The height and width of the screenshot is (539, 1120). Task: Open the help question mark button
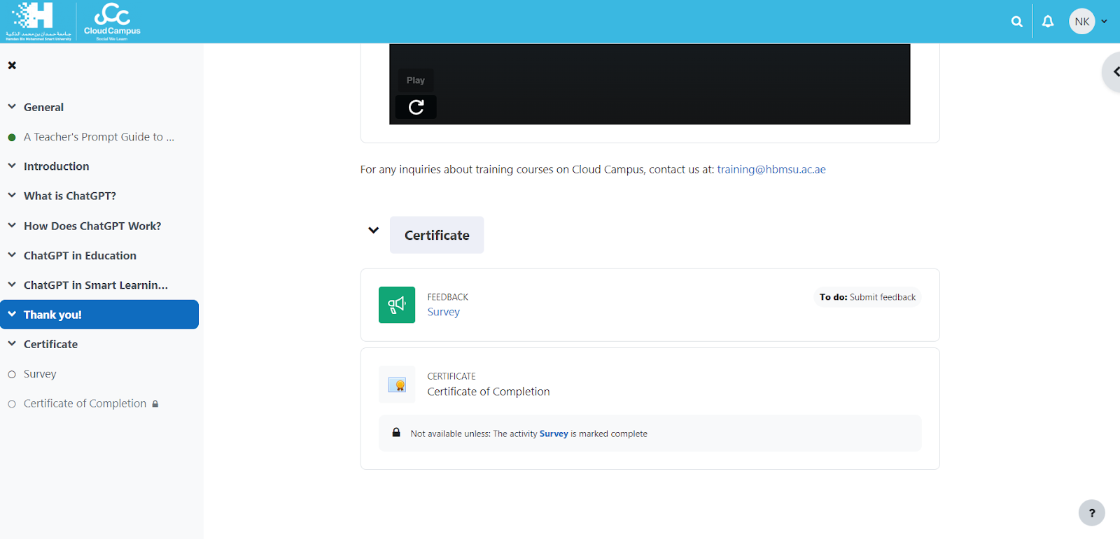1092,512
